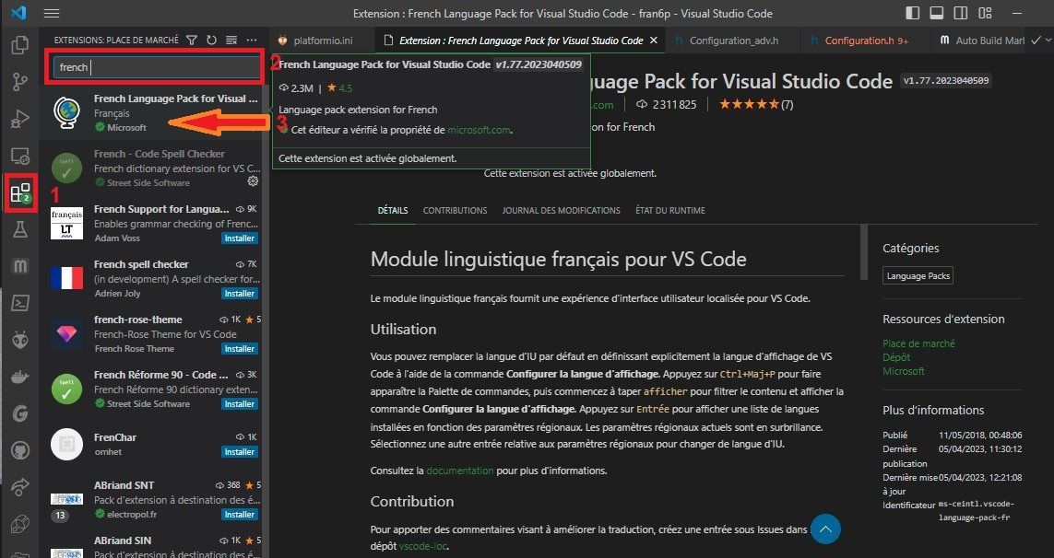
Task: Install the French spell checker extension
Action: 240,294
